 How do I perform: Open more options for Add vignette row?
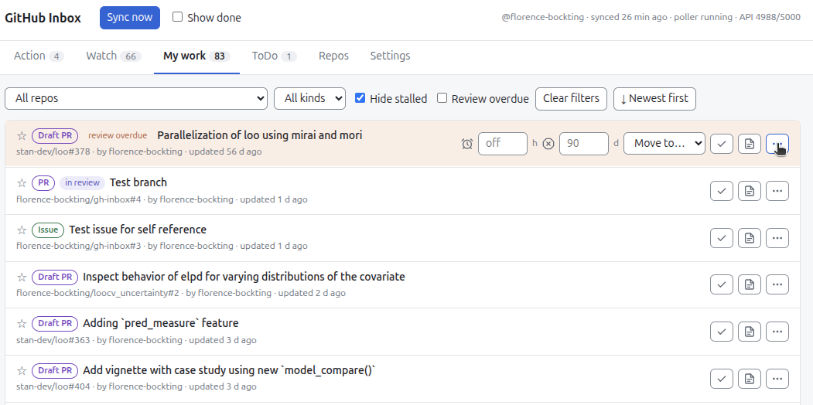click(777, 379)
